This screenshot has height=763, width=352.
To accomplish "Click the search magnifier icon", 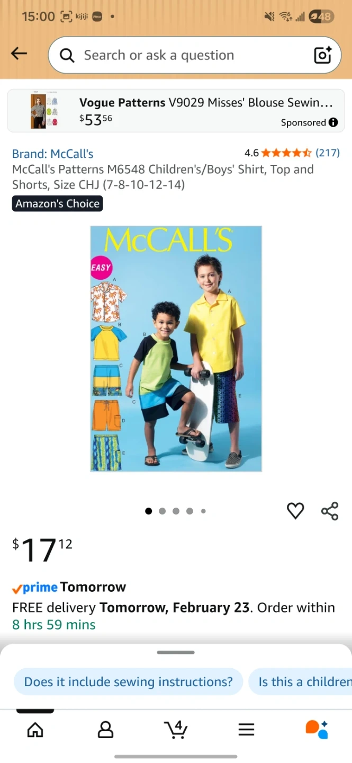I will click(x=67, y=55).
